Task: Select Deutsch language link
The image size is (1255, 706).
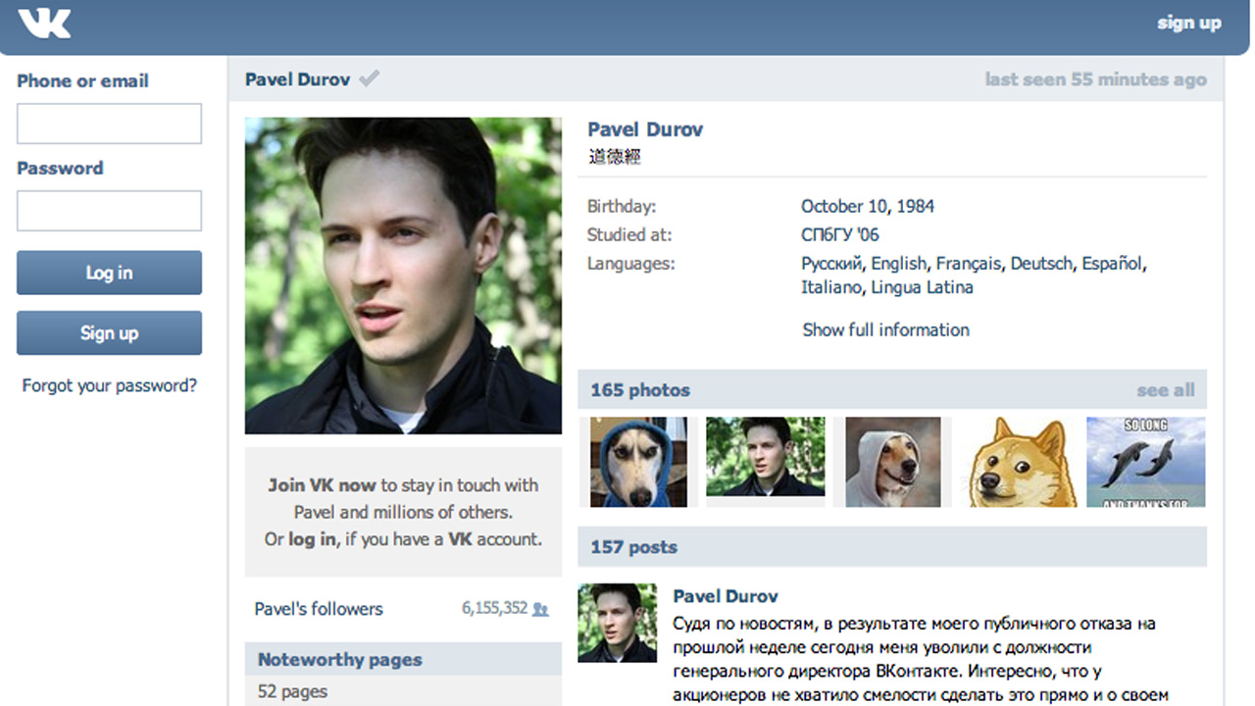Action: click(1042, 264)
